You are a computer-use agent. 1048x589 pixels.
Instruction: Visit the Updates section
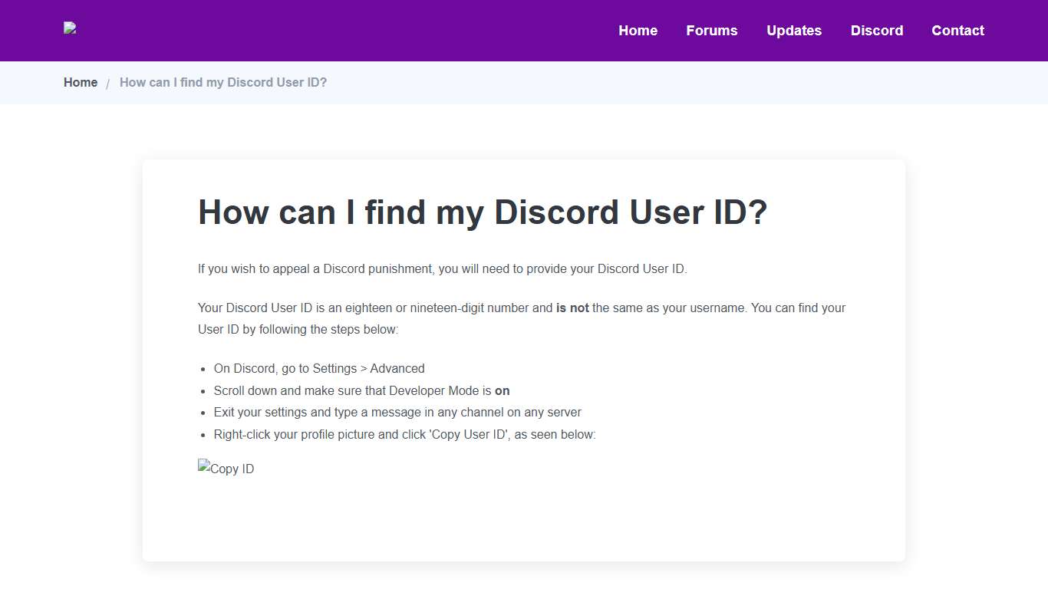[794, 31]
